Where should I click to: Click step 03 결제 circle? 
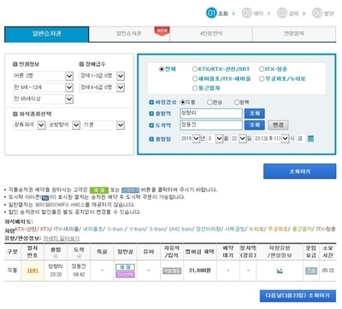tap(282, 13)
